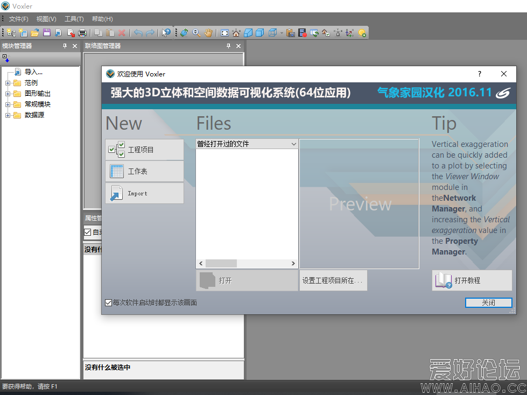Viewport: 527px width, 395px height.
Task: Select the Zoom magnifier tool
Action: point(196,33)
